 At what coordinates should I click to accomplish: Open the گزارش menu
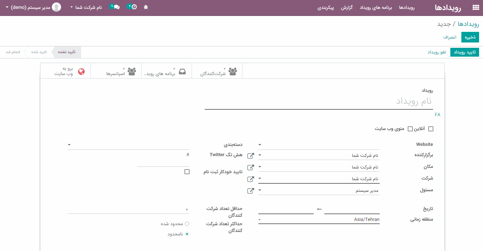click(x=346, y=7)
